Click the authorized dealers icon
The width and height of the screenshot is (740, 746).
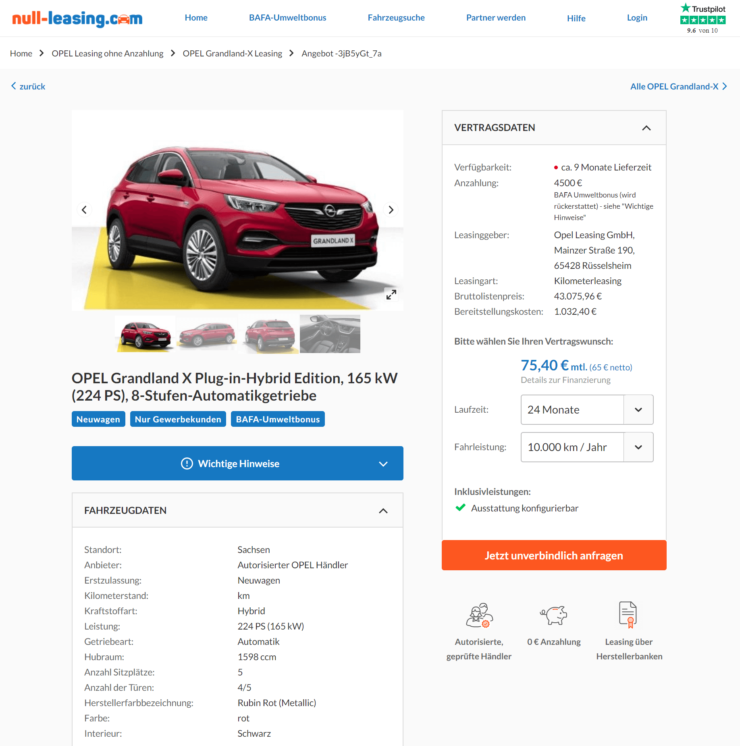tap(479, 615)
